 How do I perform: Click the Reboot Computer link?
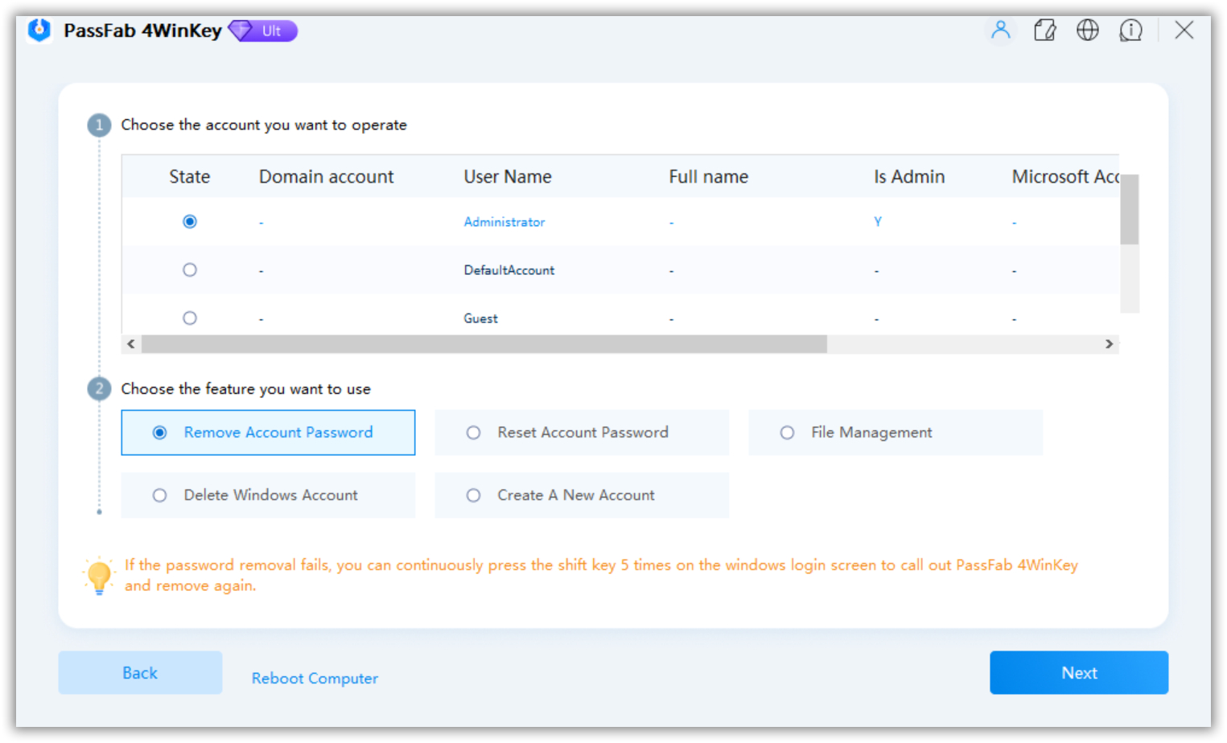tap(314, 678)
